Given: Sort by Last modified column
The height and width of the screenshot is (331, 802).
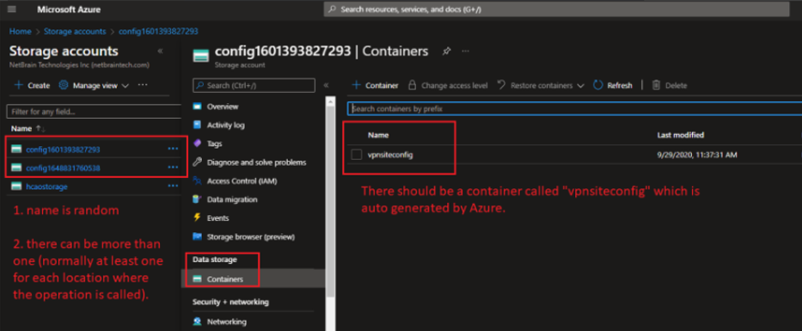Looking at the screenshot, I should tap(680, 135).
